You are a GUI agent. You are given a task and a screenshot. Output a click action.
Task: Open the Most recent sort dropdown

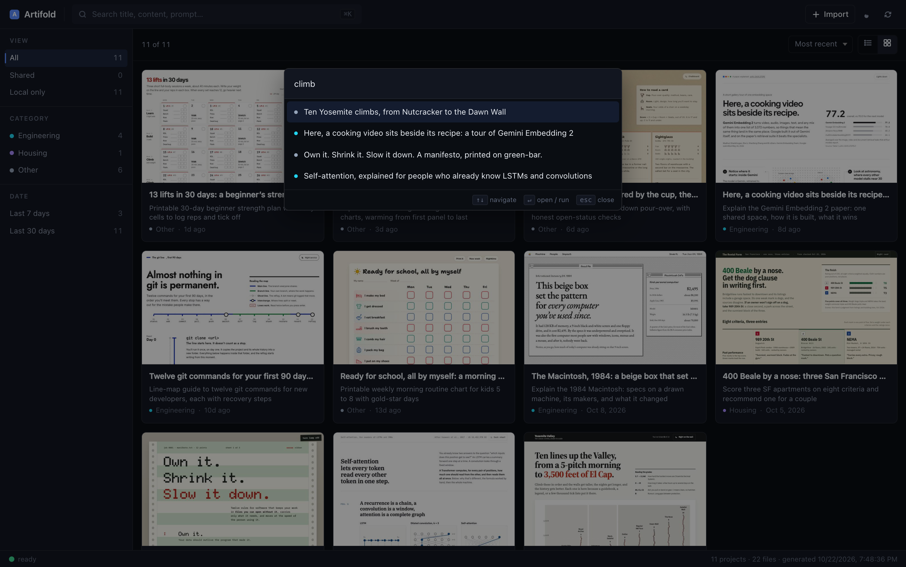[821, 44]
